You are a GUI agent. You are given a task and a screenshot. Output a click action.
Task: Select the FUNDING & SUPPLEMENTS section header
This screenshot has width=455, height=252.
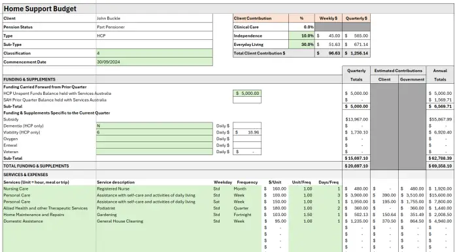(29, 79)
